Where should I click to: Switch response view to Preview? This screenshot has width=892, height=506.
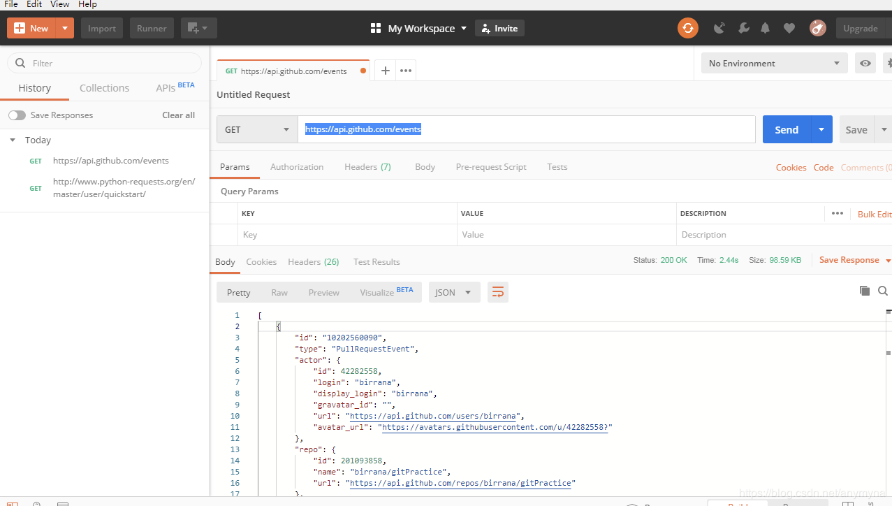(324, 293)
